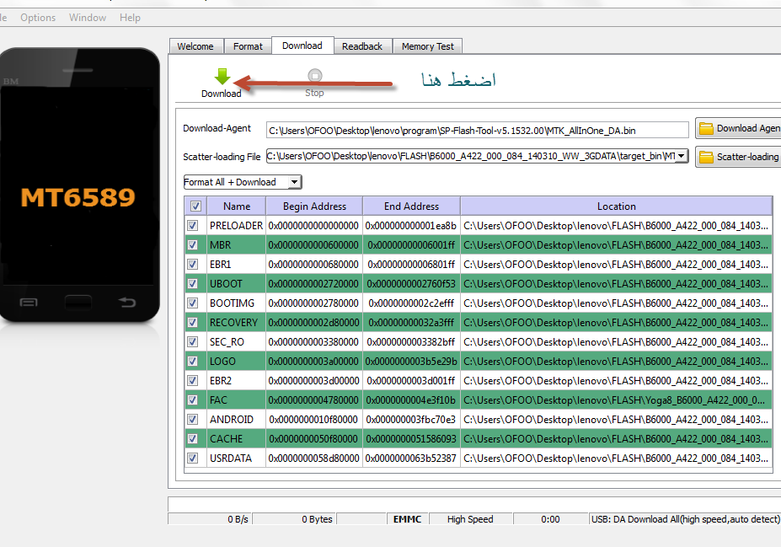Image resolution: width=781 pixels, height=547 pixels.
Task: Uncheck the RECOVERY partition checkbox
Action: tap(192, 322)
